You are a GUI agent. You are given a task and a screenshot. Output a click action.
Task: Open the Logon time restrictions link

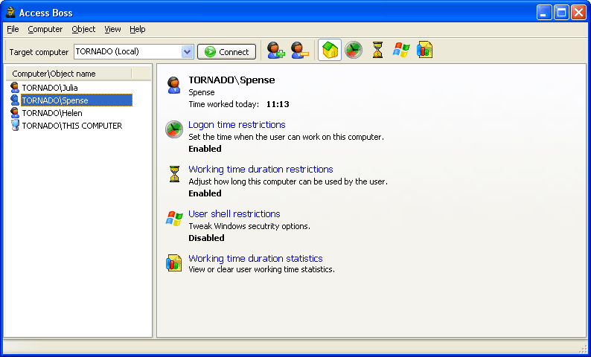pos(237,125)
